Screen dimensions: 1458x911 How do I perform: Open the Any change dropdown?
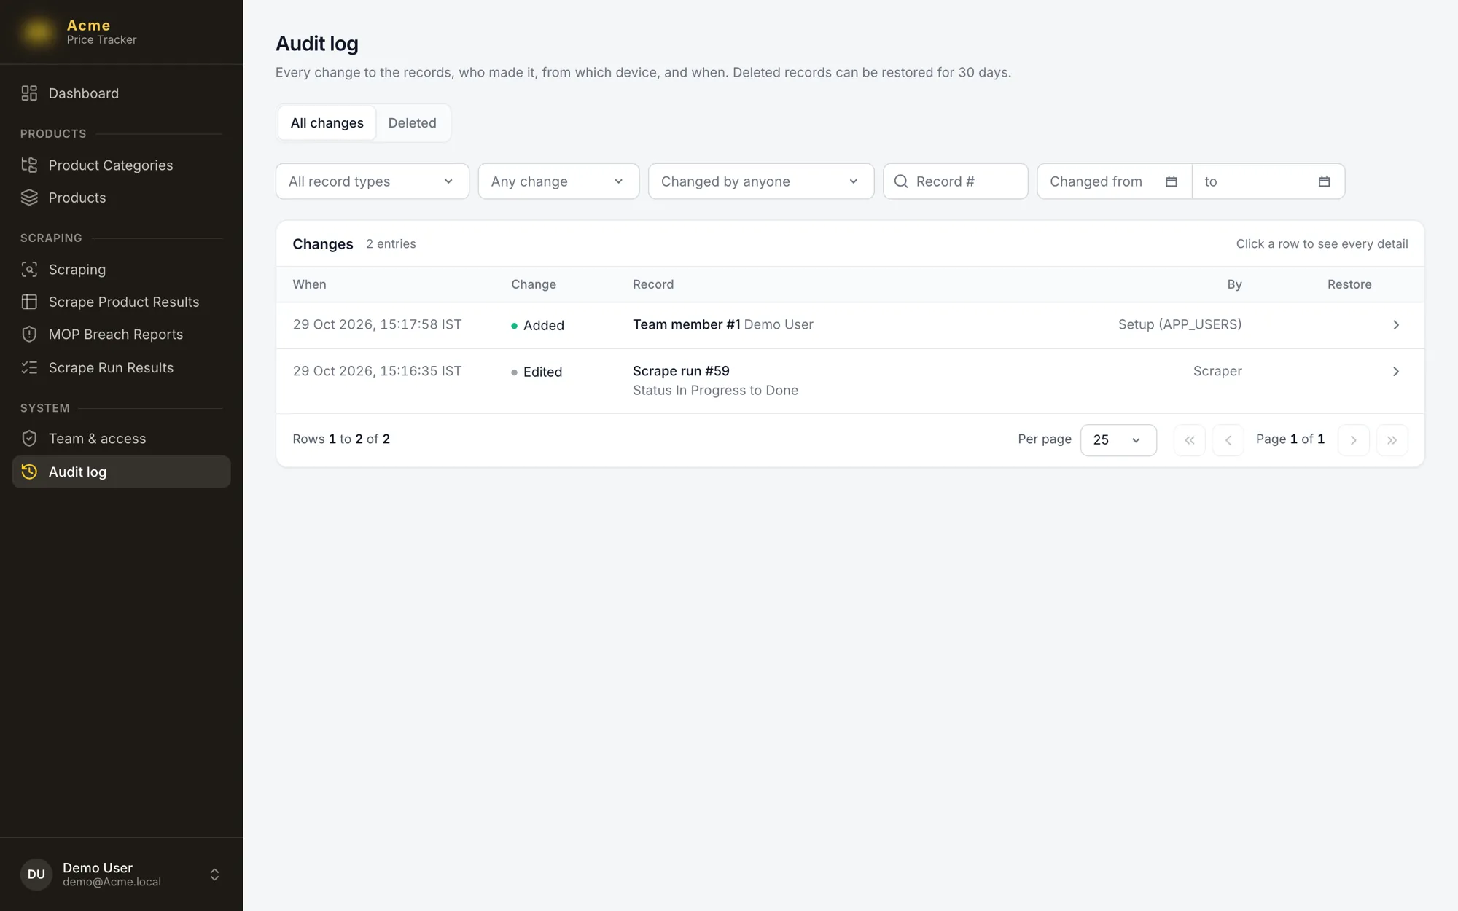click(x=558, y=181)
